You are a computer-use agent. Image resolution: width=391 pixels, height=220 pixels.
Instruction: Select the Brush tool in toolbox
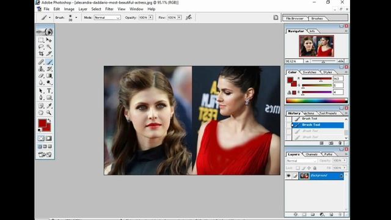pyautogui.click(x=49, y=62)
